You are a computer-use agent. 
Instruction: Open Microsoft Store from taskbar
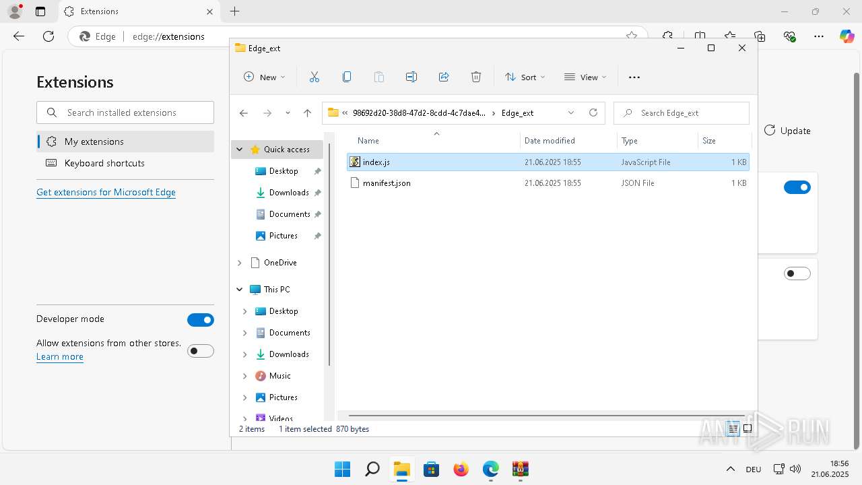coord(432,469)
